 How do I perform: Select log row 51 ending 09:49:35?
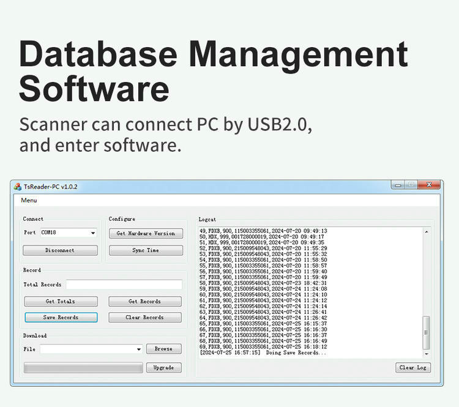[x=262, y=242]
